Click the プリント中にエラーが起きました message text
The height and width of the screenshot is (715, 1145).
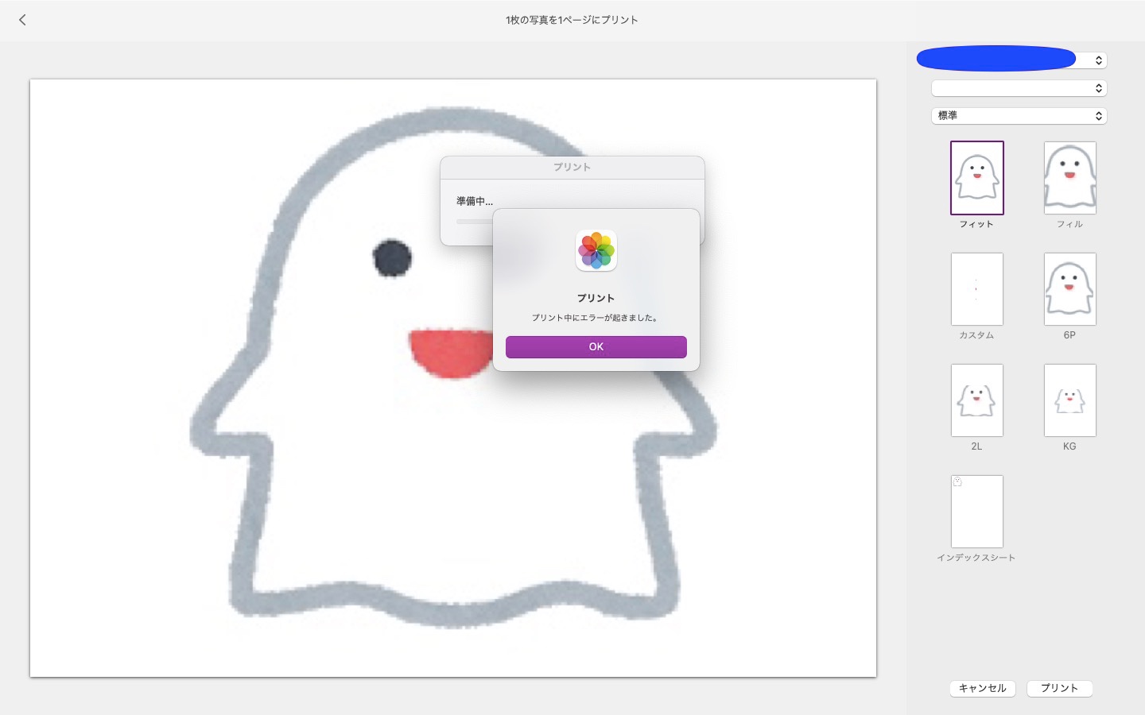(596, 318)
